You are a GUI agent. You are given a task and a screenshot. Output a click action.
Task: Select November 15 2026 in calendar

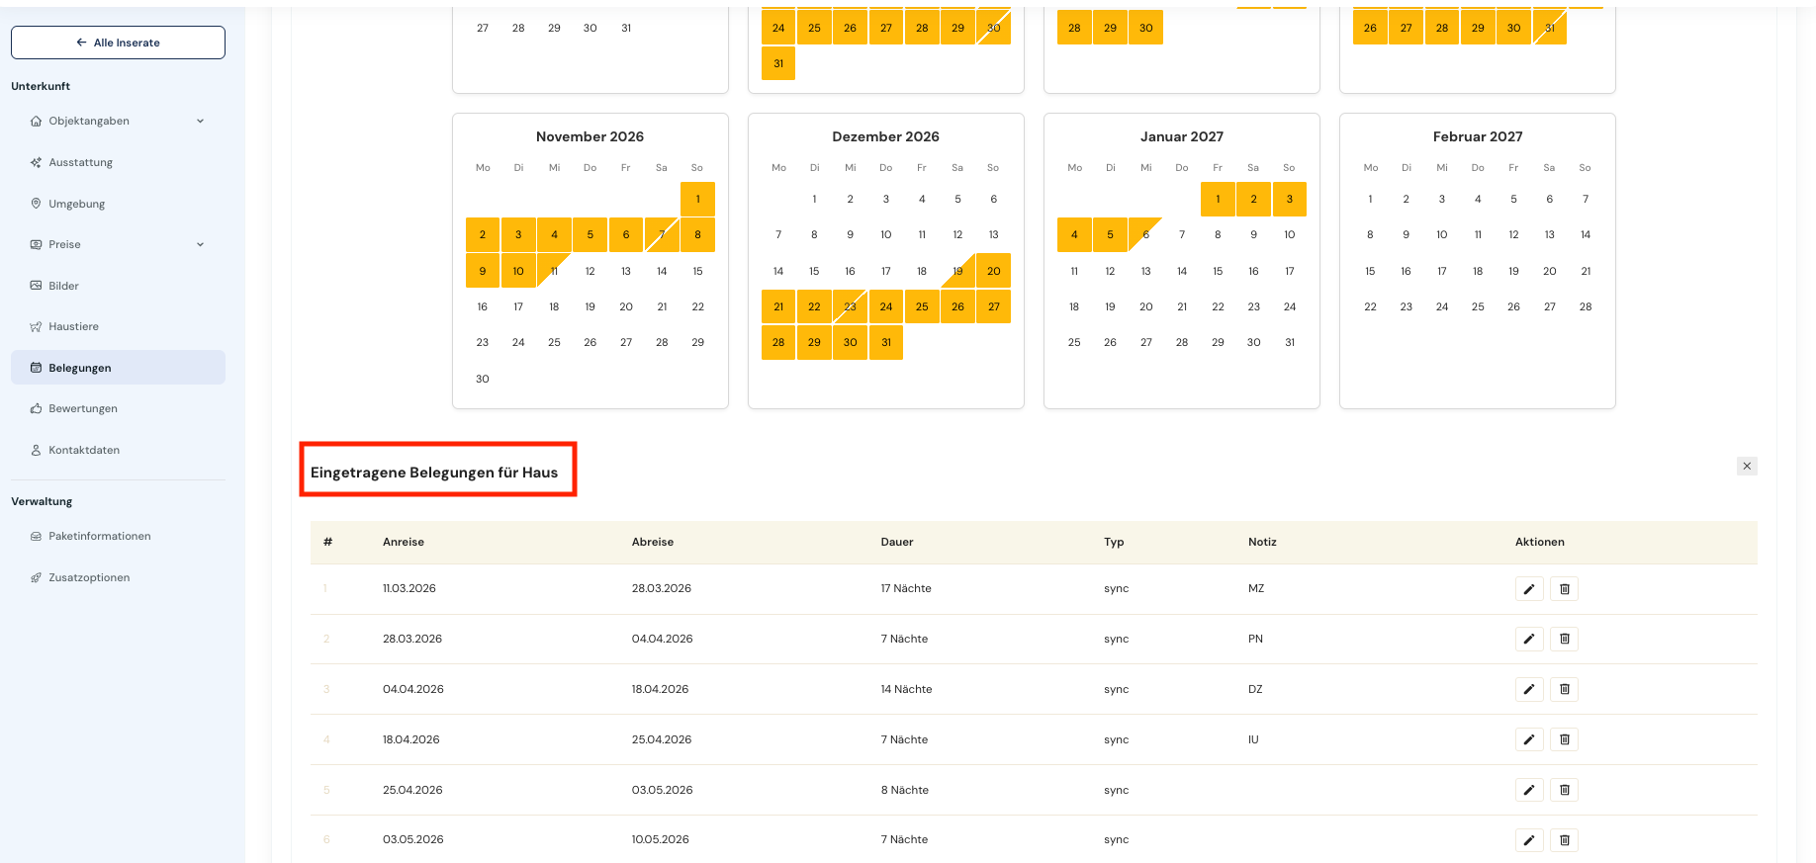(697, 272)
